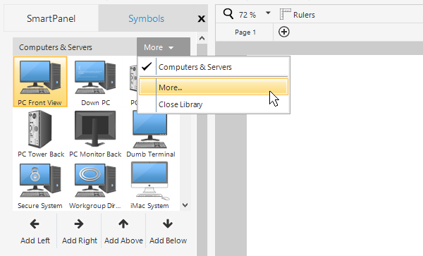This screenshot has height=256, width=423.
Task: Pick the iMac System symbol
Action: [150, 185]
